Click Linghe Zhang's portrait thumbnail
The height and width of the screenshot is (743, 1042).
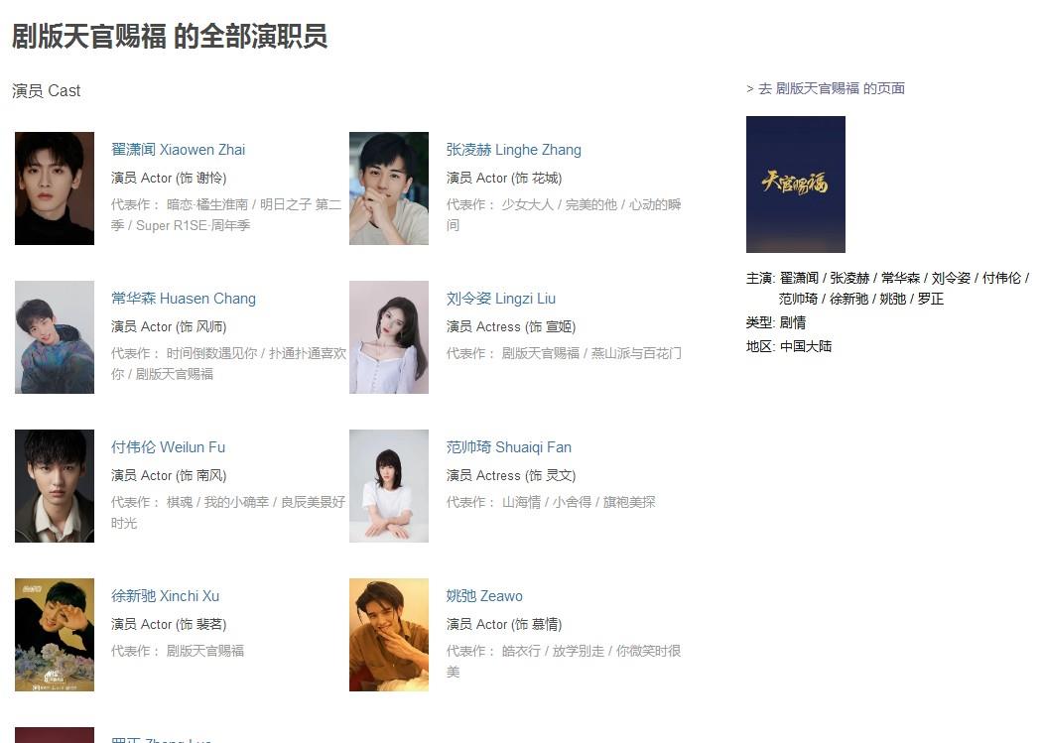point(389,188)
